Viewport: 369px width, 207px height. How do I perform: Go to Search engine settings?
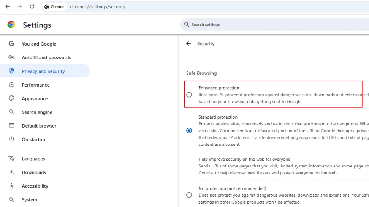point(37,112)
